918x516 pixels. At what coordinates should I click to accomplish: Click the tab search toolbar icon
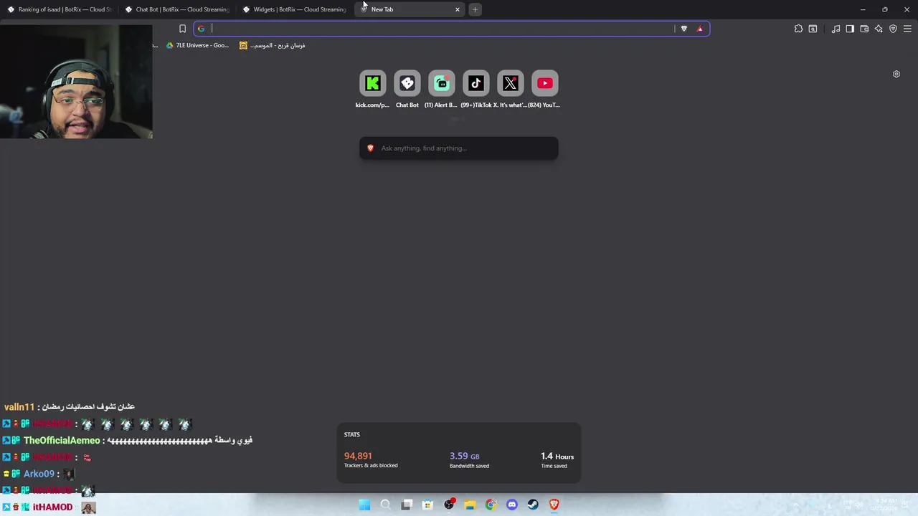(x=813, y=29)
